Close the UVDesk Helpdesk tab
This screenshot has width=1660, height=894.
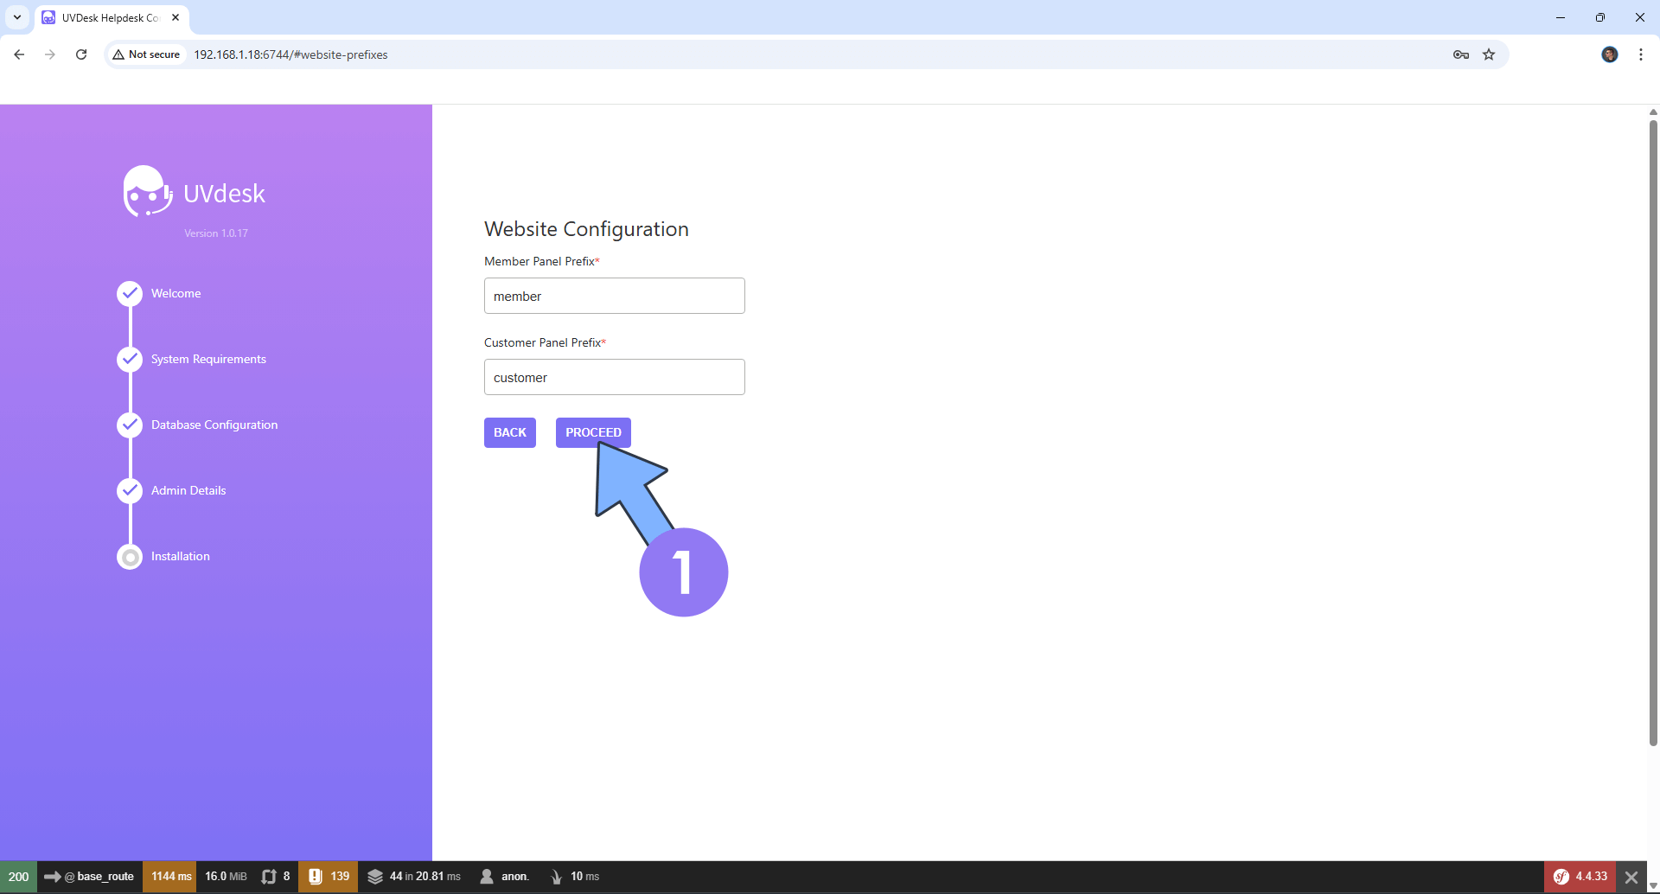[x=176, y=17]
